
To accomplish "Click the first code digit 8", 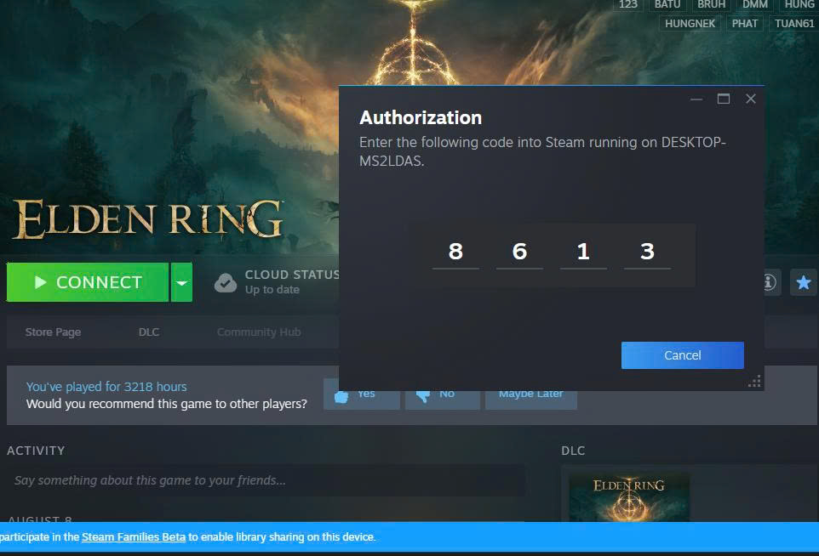I will pyautogui.click(x=455, y=252).
